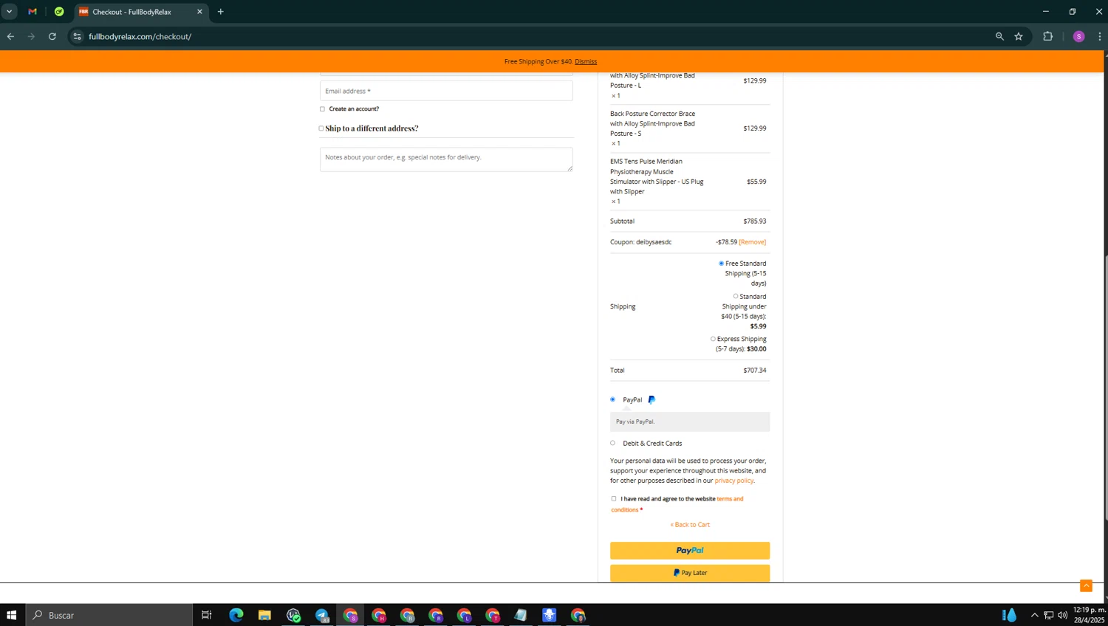Screen dimensions: 1108x626
Task: Expand the tab search dropdown arrow
Action: [x=10, y=12]
